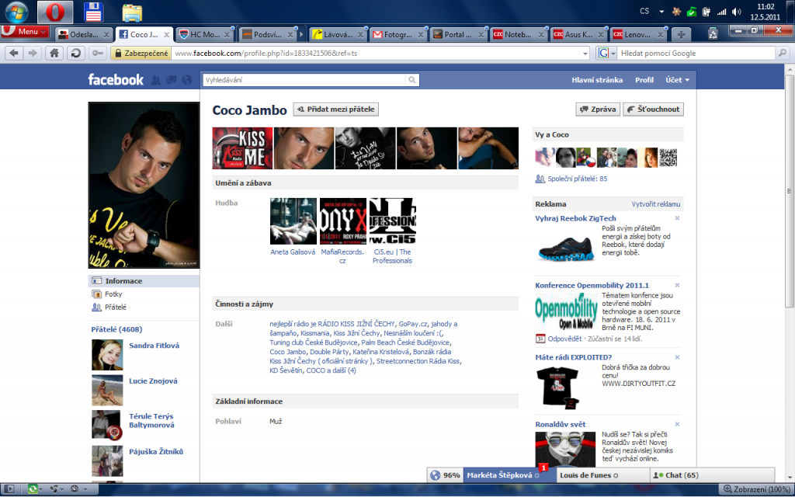
Task: Send a message with Zpráva button
Action: [598, 109]
